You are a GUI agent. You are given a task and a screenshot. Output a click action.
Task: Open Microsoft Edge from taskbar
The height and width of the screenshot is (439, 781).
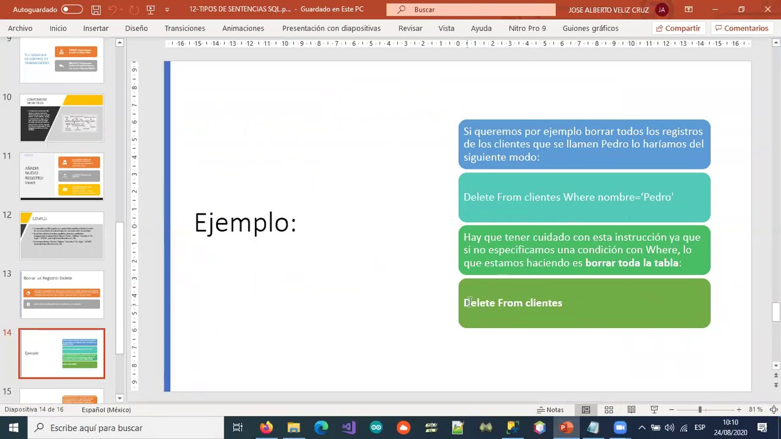[321, 427]
